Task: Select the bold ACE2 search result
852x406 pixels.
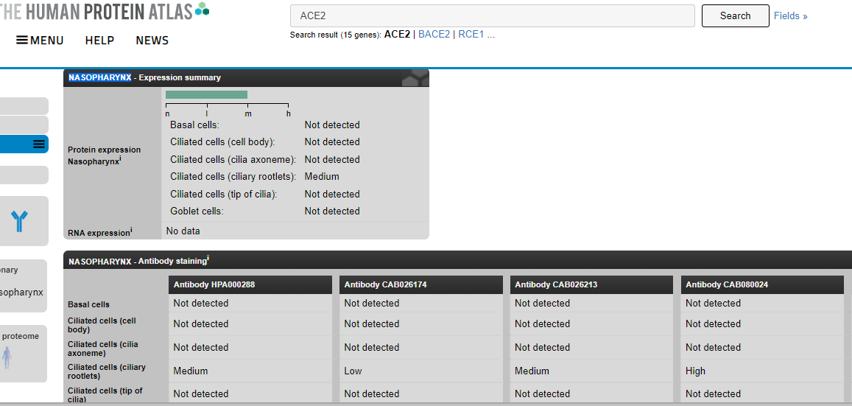Action: pyautogui.click(x=397, y=35)
